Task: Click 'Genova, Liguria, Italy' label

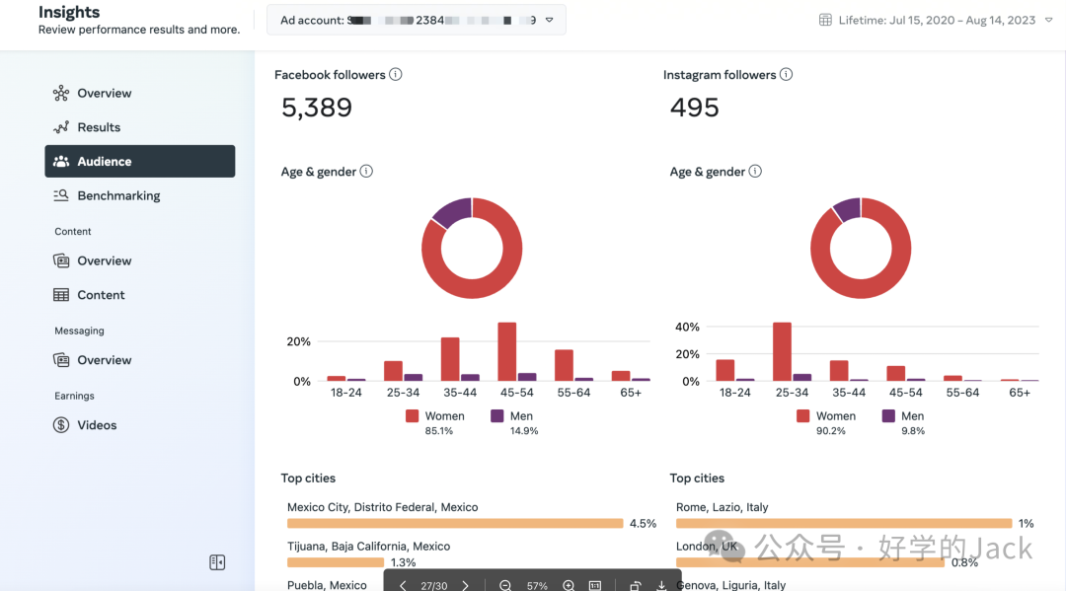Action: [x=730, y=585]
